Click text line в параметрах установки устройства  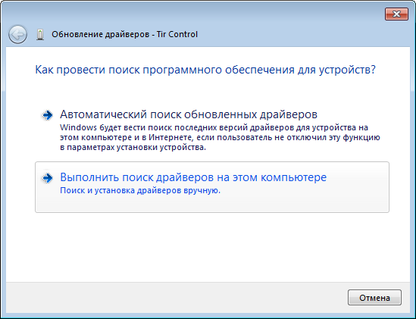coord(133,148)
